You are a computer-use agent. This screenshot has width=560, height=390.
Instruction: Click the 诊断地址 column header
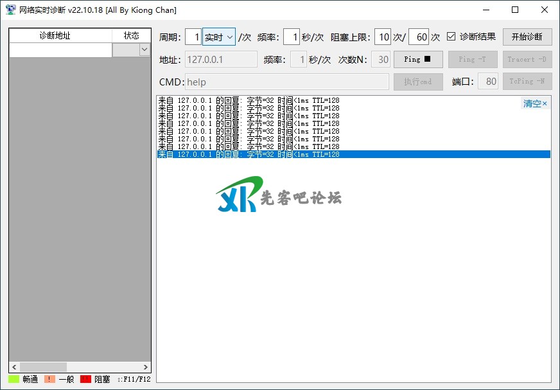60,36
